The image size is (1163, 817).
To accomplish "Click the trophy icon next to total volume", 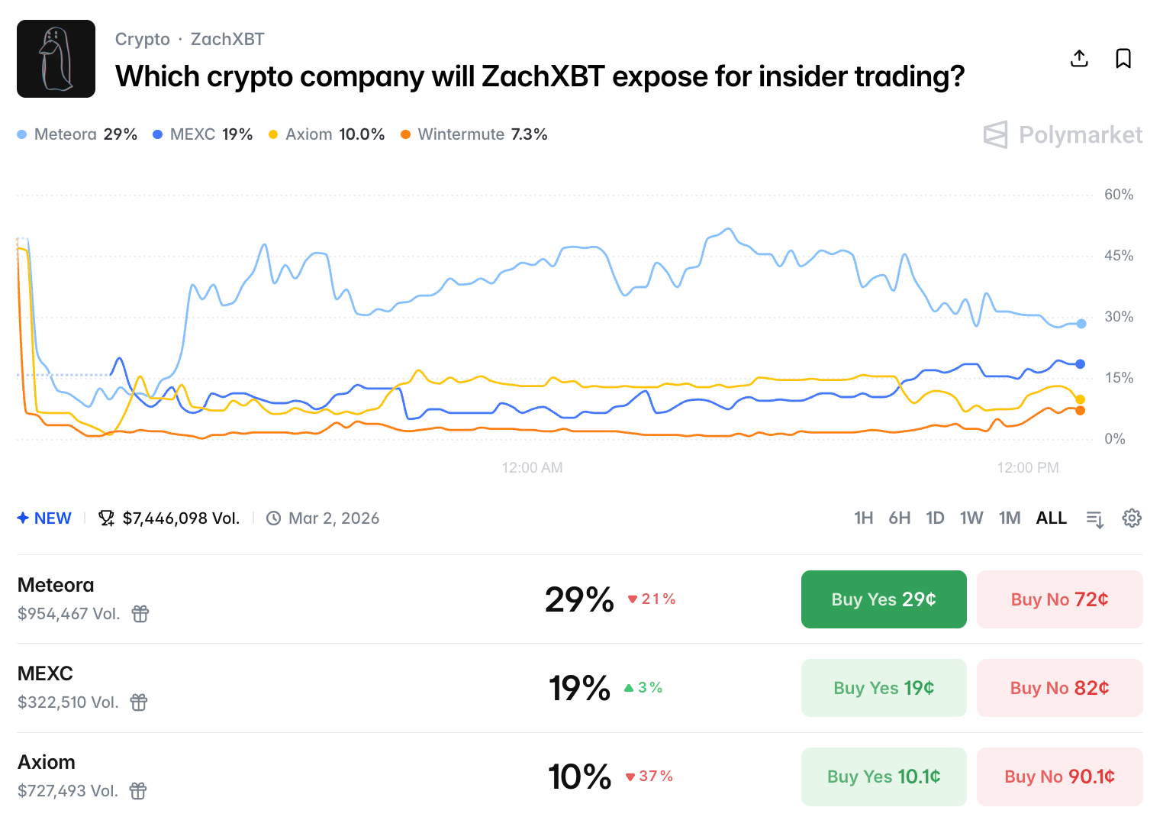I will coord(106,518).
